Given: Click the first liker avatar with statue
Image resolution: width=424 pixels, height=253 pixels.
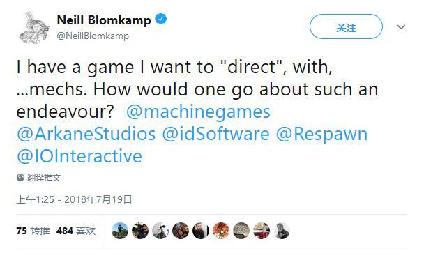Looking at the screenshot, I should (120, 231).
